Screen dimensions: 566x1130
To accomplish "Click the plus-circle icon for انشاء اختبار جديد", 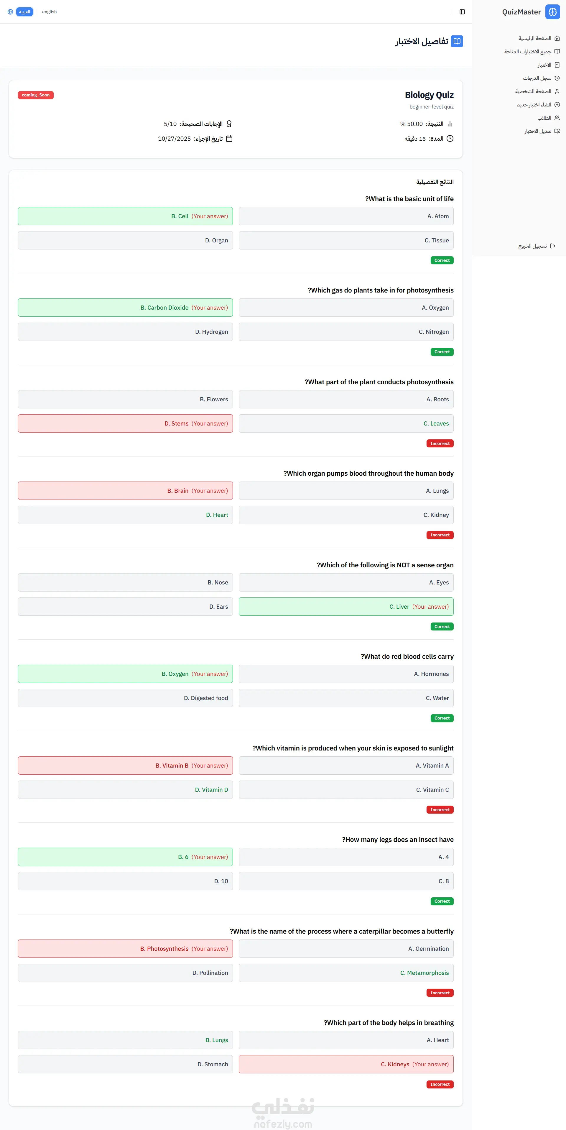I will coord(557,105).
